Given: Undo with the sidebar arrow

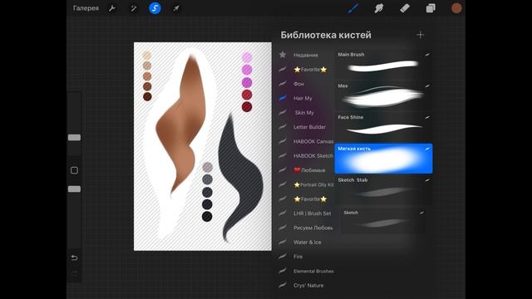Looking at the screenshot, I should (74, 258).
